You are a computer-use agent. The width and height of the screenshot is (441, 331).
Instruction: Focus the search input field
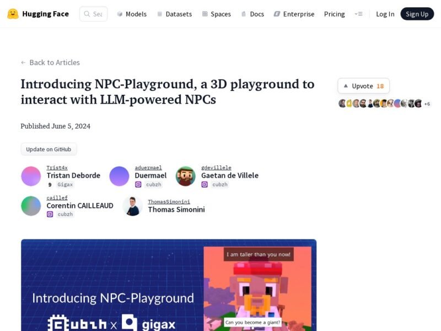93,14
